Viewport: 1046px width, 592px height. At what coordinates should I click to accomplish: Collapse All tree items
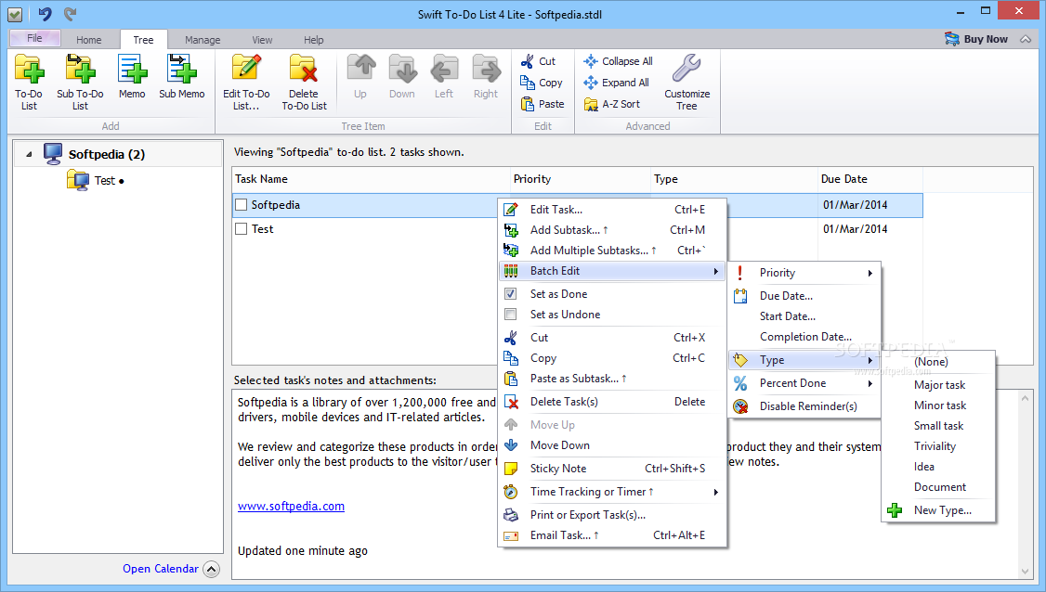pyautogui.click(x=618, y=61)
